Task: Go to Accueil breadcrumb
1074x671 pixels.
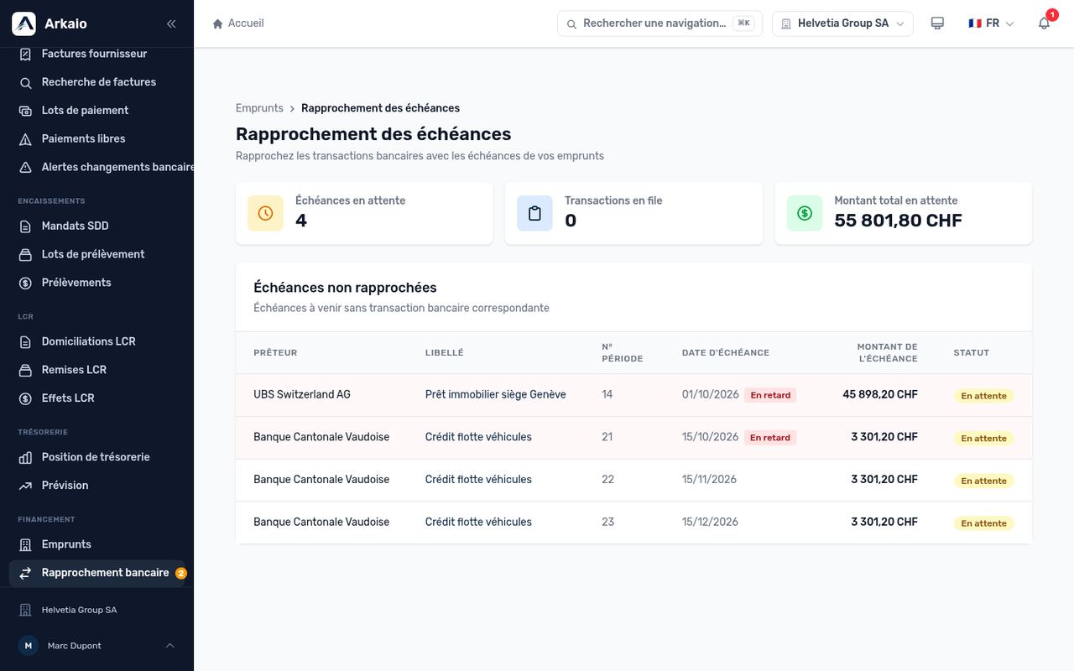Action: click(x=238, y=23)
